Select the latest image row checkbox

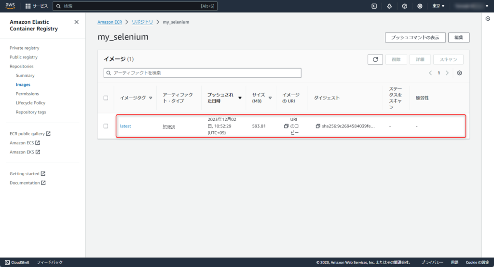tap(106, 126)
